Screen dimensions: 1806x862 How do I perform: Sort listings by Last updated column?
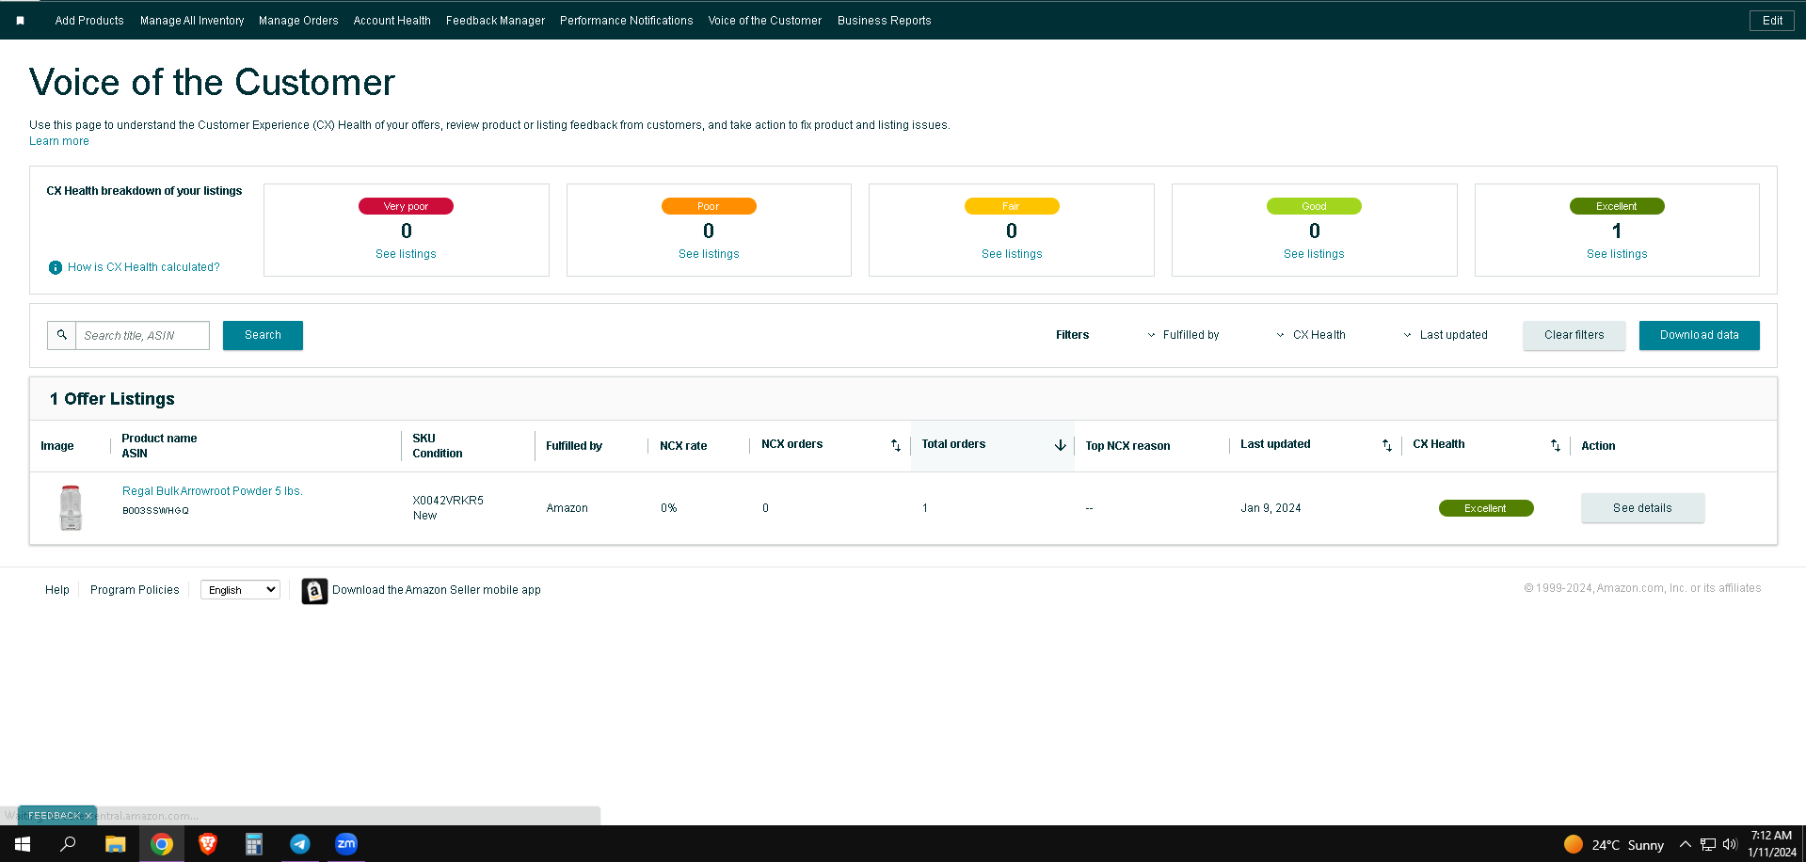click(1387, 445)
